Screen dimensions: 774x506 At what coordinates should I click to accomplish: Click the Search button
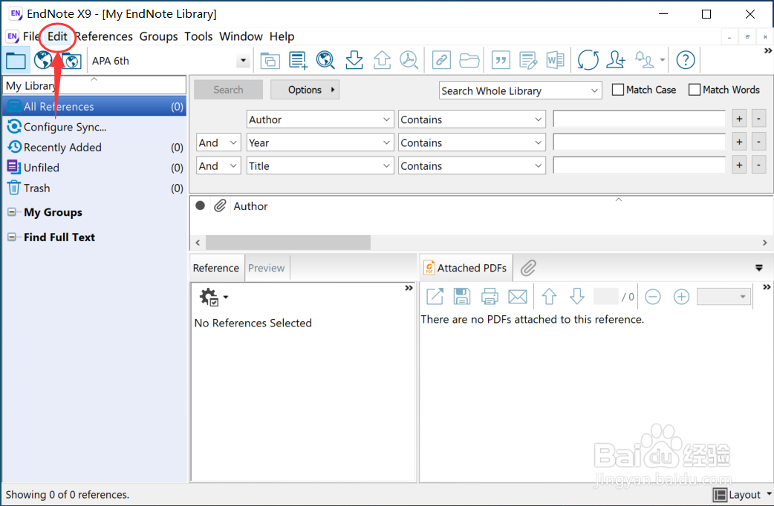[x=228, y=90]
